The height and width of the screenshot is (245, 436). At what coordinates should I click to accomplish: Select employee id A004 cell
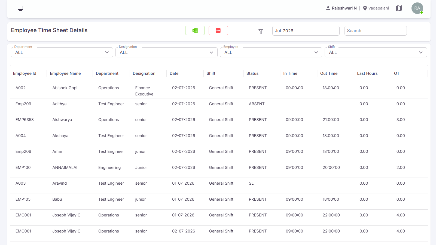pos(20,136)
